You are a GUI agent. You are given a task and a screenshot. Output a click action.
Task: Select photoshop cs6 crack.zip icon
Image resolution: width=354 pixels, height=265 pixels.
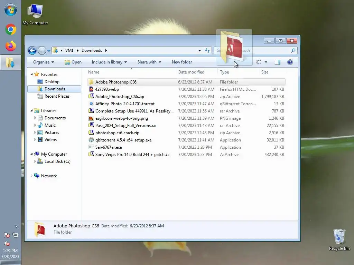[91, 133]
